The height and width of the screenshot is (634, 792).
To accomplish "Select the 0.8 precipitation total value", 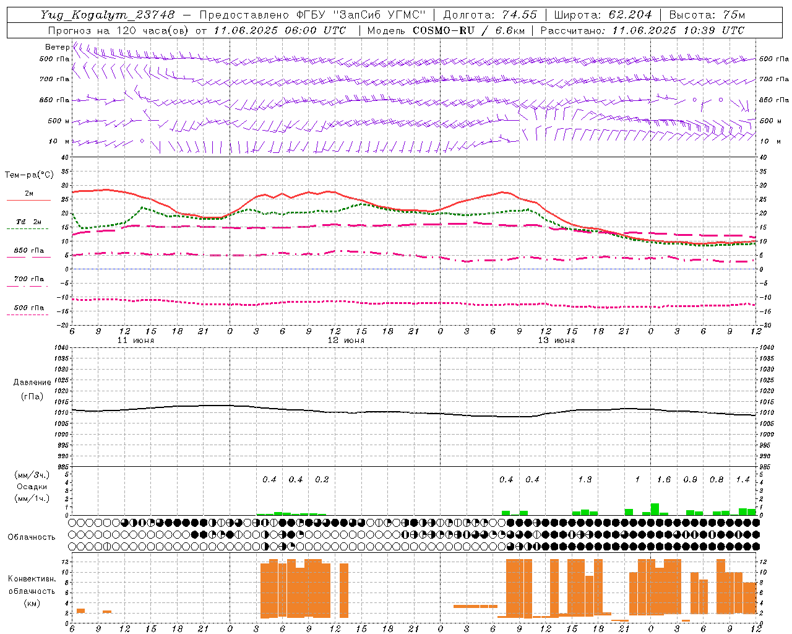I will pos(717,479).
